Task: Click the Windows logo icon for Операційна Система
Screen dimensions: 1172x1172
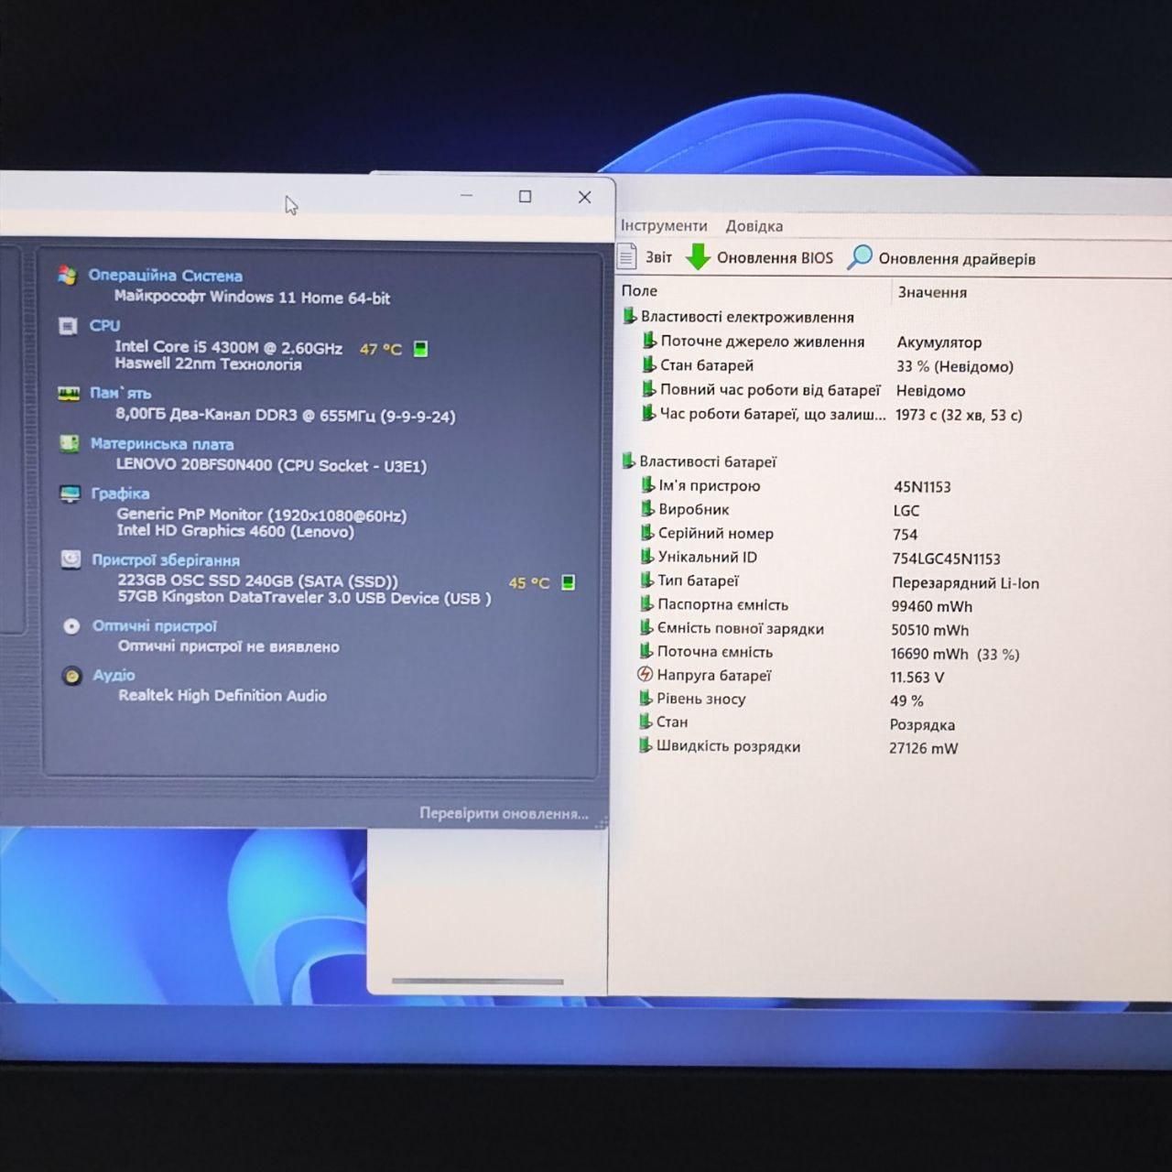Action: [67, 275]
